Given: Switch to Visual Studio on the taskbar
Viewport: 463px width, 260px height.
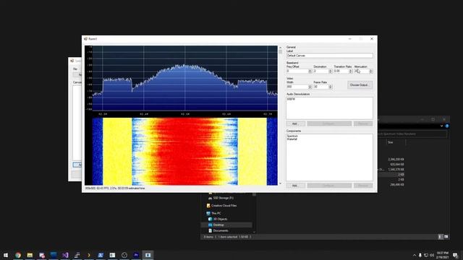Looking at the screenshot, I should pos(65,255).
